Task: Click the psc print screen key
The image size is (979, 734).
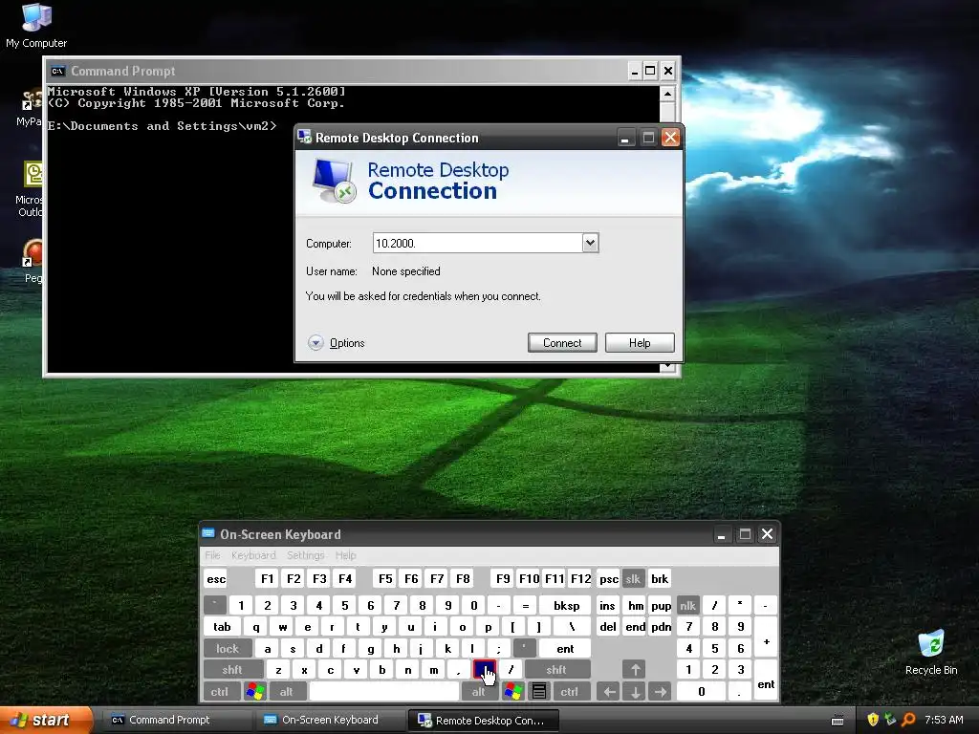Action: click(609, 578)
